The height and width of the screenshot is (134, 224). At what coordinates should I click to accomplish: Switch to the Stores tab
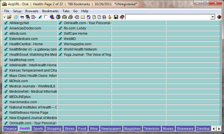coord(70,128)
